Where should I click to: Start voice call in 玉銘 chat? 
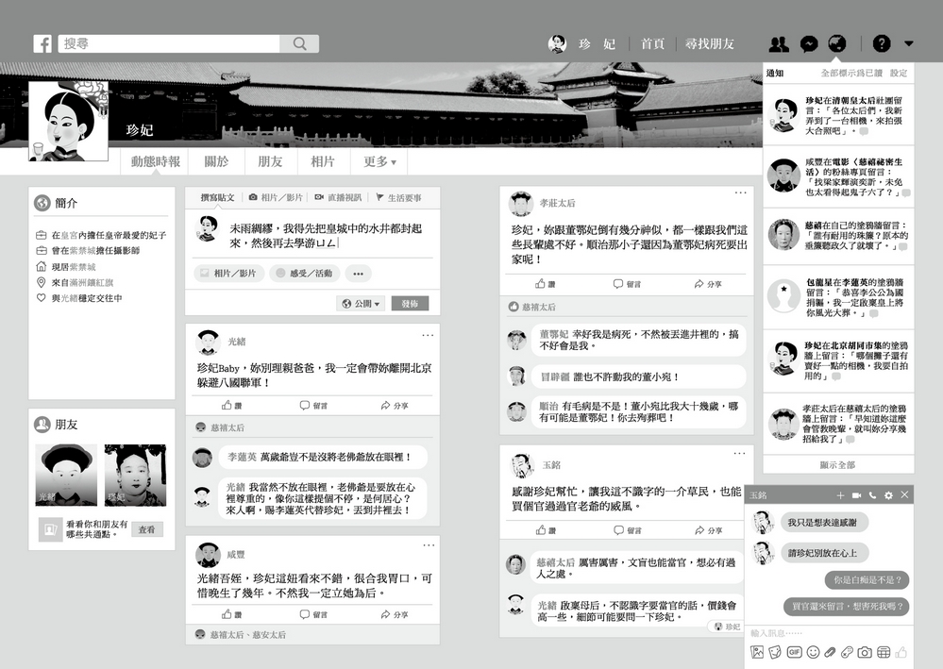[872, 495]
